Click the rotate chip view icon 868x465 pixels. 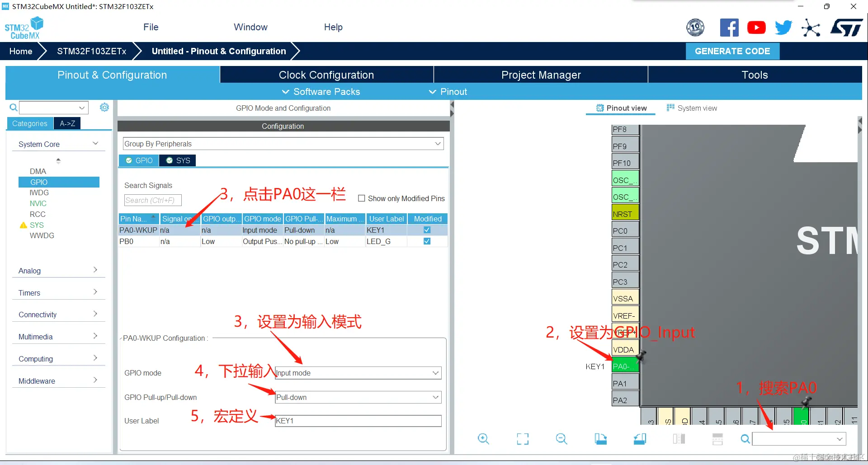point(640,438)
